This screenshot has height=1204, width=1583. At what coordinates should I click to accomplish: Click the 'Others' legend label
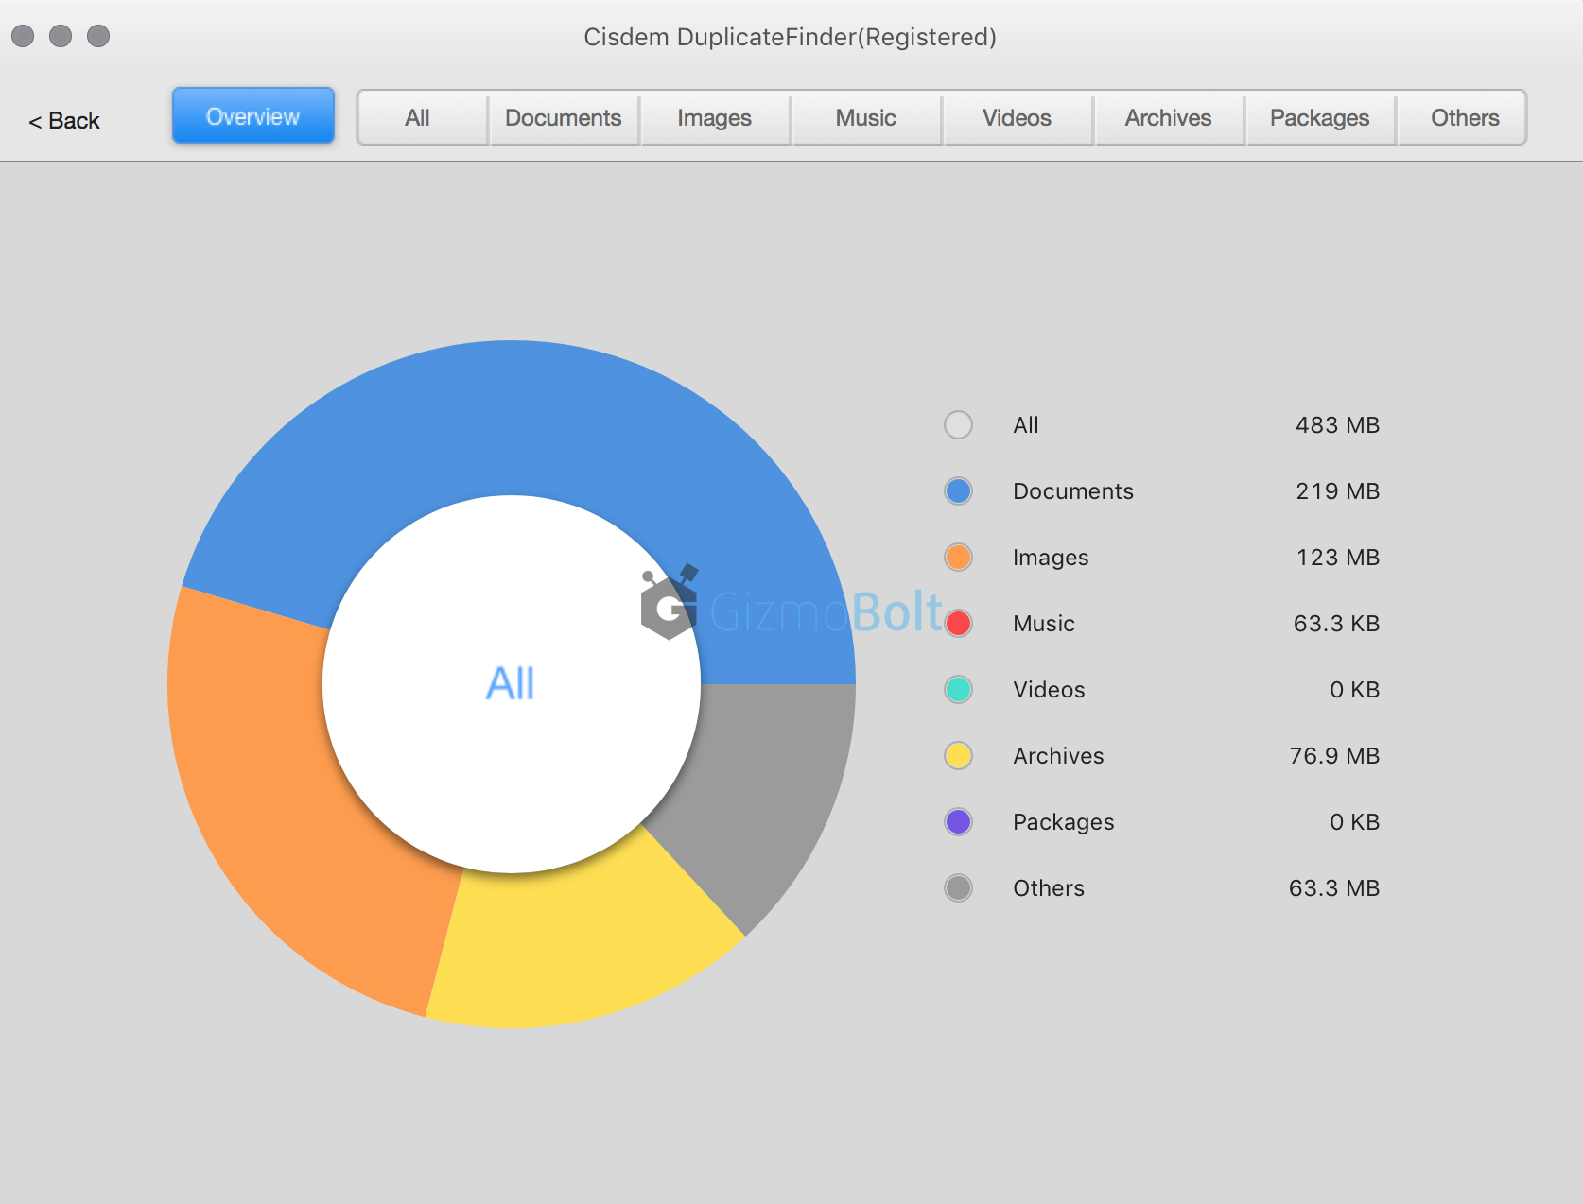1049,888
